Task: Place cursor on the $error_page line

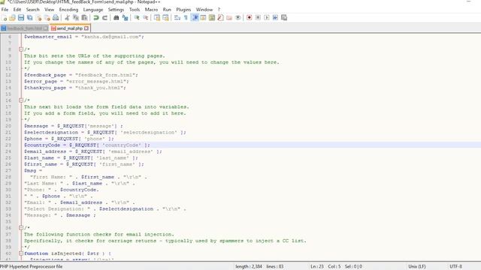Action: (x=77, y=82)
